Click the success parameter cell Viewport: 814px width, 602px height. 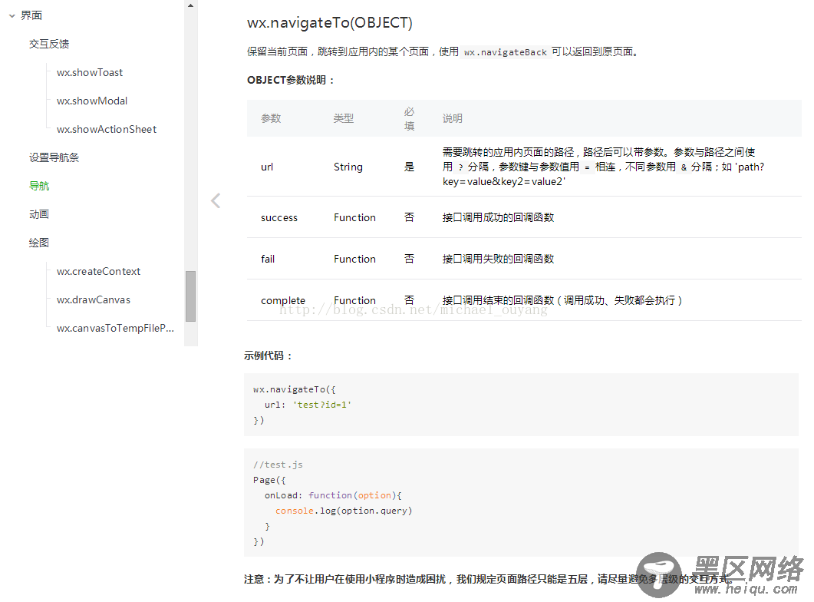click(x=279, y=217)
